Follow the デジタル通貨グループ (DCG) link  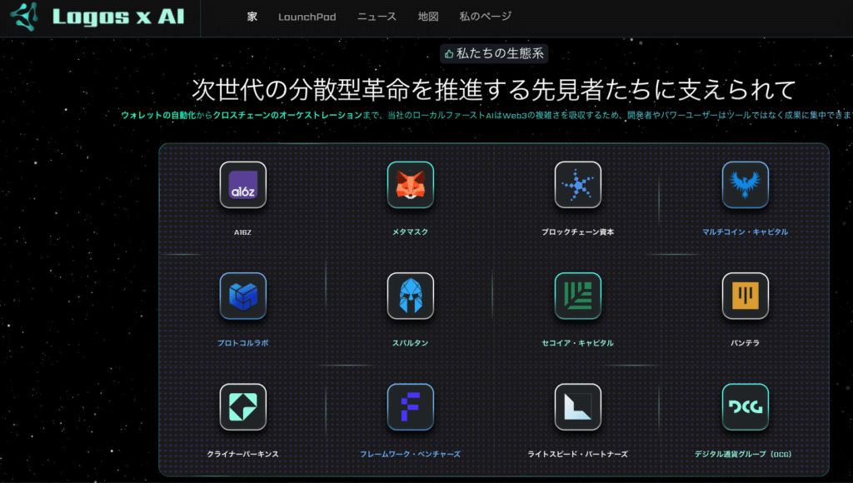[x=743, y=454]
